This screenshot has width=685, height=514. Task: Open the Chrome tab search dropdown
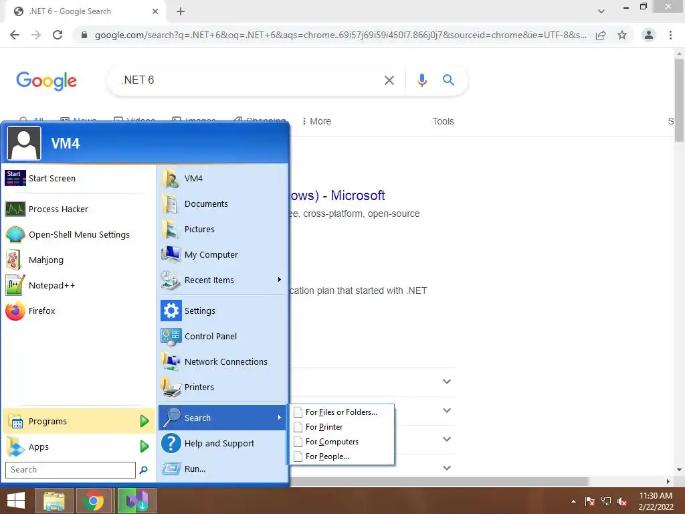[601, 11]
